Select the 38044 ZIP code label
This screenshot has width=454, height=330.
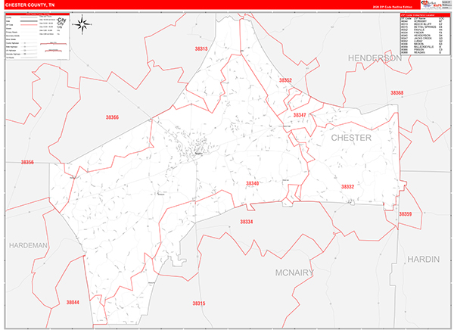pos(73,302)
